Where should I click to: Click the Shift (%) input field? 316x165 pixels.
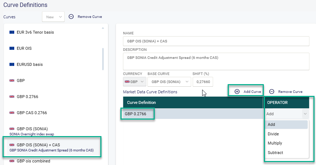[x=203, y=82]
